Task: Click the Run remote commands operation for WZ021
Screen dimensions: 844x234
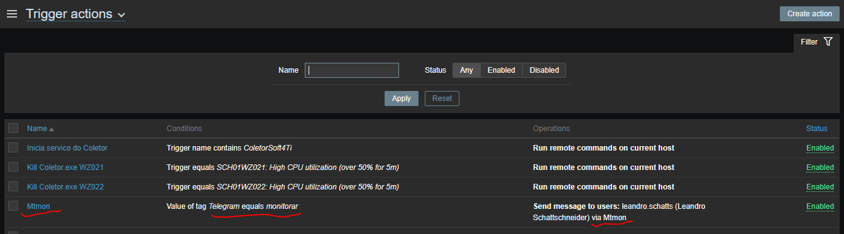Action: tap(603, 168)
